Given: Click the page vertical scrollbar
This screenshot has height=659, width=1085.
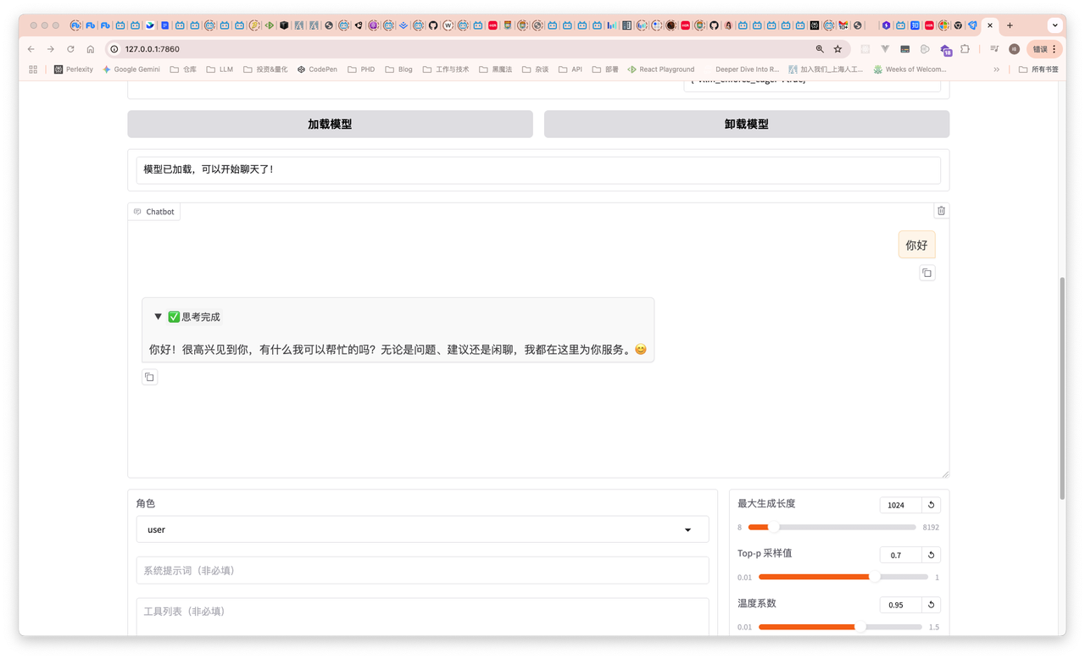Looking at the screenshot, I should point(1062,388).
